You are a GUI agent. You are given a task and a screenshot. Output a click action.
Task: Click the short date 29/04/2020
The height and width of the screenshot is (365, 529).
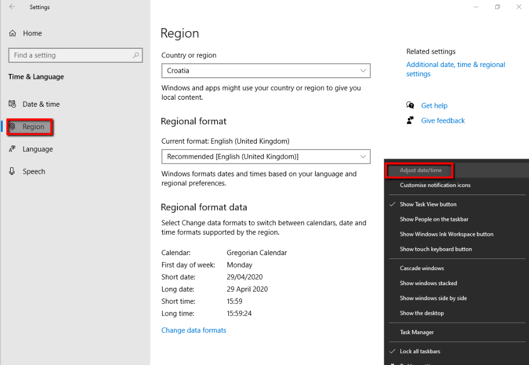[x=244, y=277]
